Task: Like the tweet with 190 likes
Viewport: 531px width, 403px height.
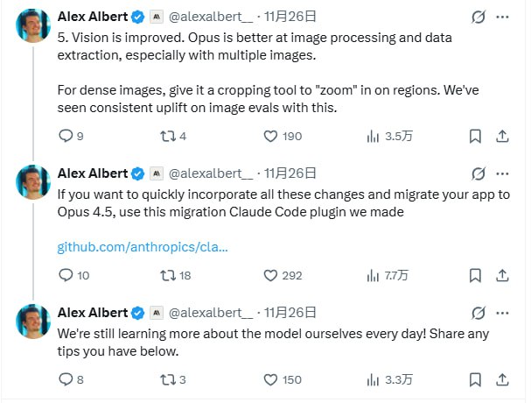Action: pos(271,136)
